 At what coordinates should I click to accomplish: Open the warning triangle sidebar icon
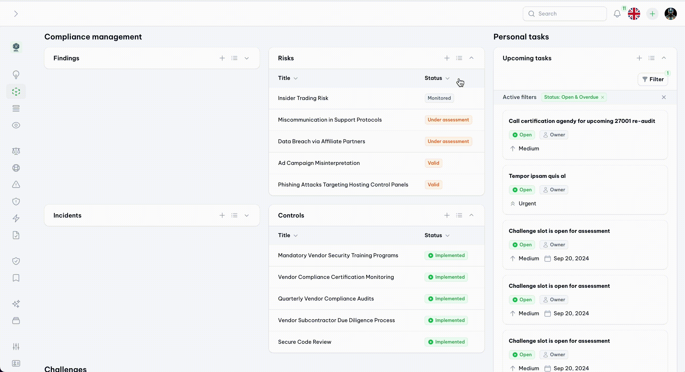click(16, 184)
